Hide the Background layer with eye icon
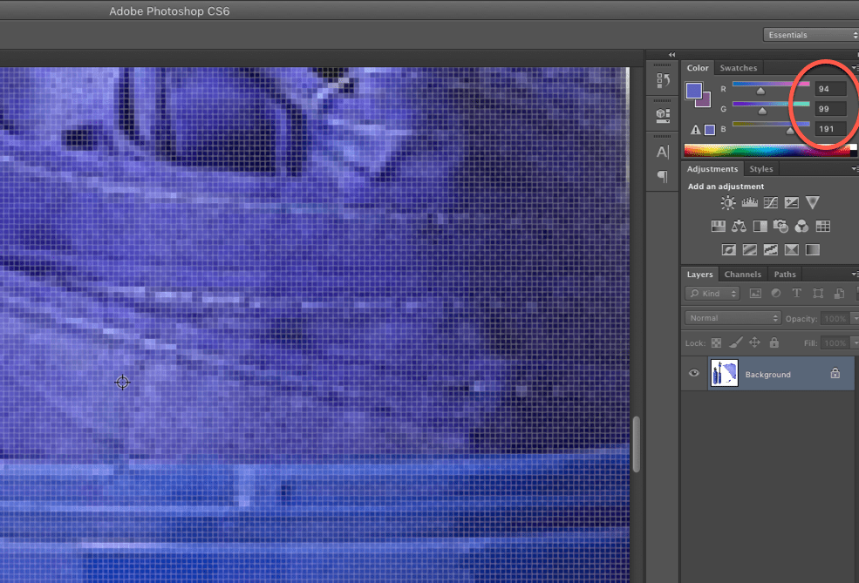859x583 pixels. (695, 374)
